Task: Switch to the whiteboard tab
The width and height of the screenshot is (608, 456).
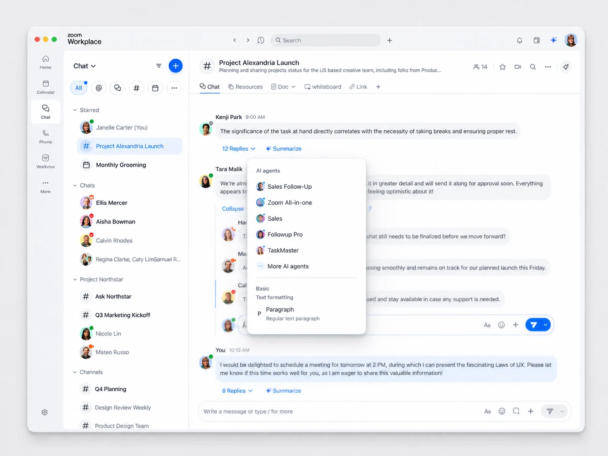Action: click(x=323, y=87)
